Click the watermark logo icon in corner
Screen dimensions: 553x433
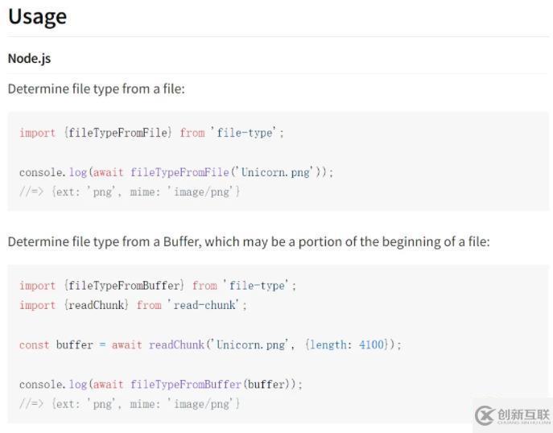(x=485, y=415)
